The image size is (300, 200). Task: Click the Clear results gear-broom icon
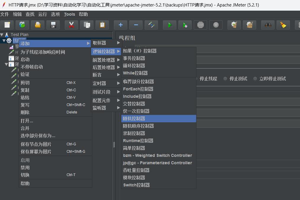[x=234, y=25]
